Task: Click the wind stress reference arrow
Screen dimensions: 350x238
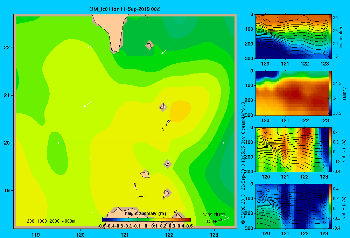Action: [215, 218]
